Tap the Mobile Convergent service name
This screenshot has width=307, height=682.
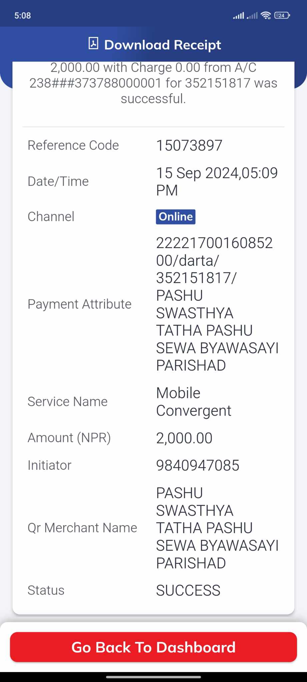tap(194, 402)
